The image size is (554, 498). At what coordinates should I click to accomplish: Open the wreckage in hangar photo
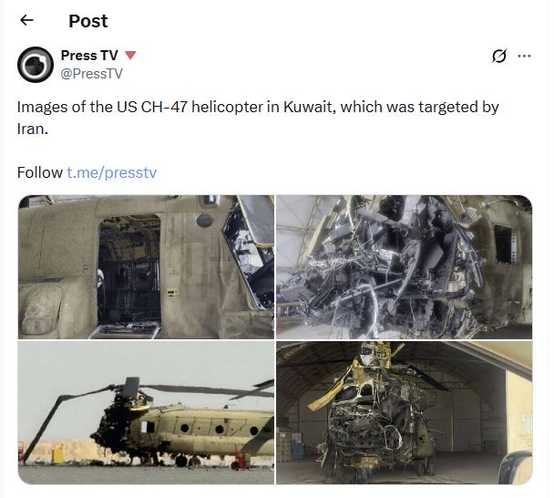pos(404,412)
